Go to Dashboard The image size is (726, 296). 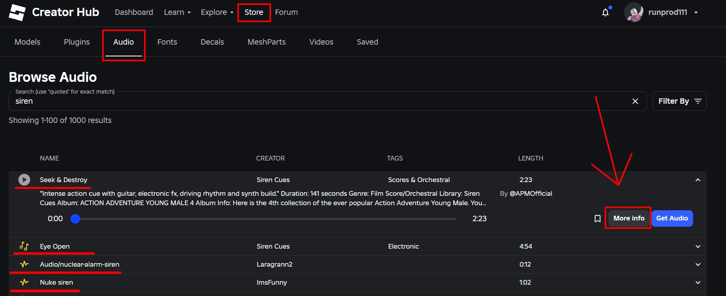tap(134, 12)
